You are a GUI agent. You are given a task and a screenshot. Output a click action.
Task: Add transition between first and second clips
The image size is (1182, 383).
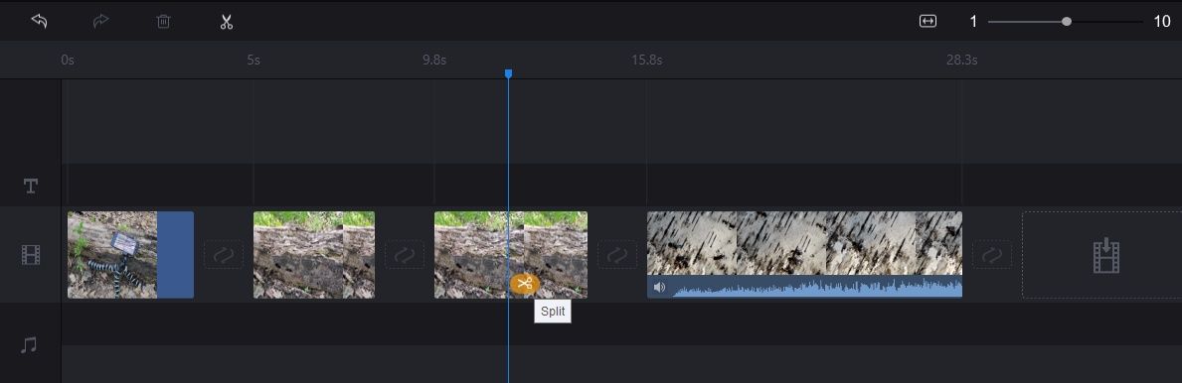223,254
